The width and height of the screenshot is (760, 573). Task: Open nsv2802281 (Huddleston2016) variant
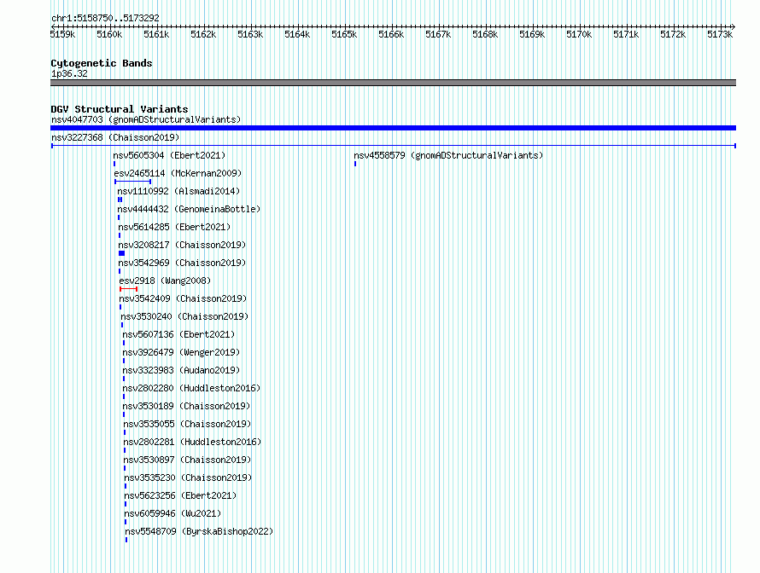point(192,442)
